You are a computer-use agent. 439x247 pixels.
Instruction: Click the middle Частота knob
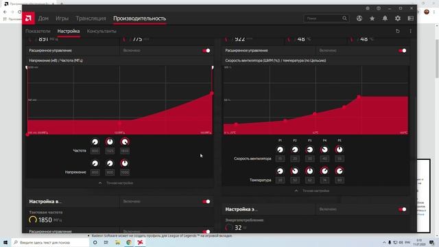click(x=110, y=142)
